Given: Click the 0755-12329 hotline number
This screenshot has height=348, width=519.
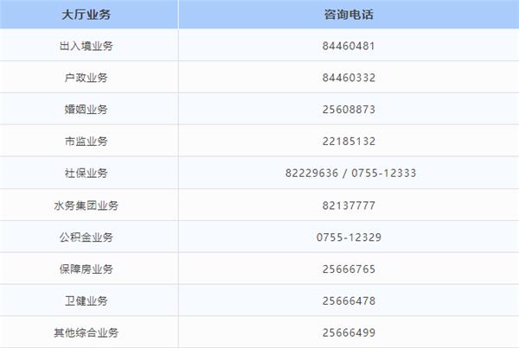Looking at the screenshot, I should coord(349,237).
